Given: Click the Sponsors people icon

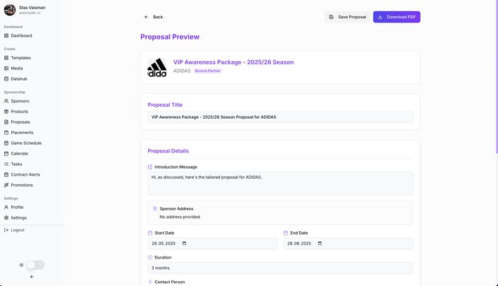Looking at the screenshot, I should tap(6, 101).
